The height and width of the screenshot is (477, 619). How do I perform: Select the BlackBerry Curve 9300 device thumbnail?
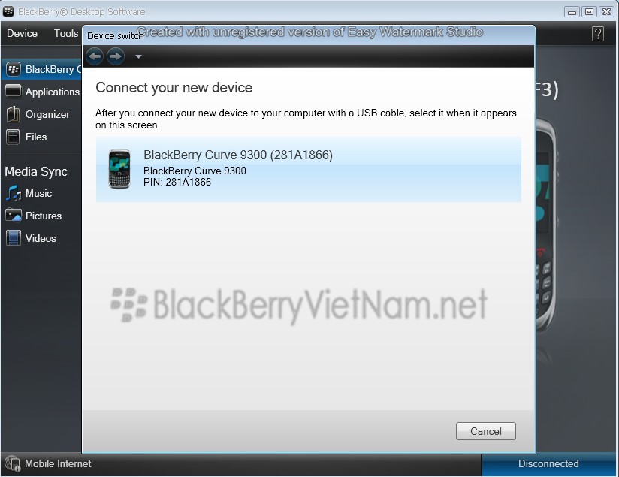(x=119, y=169)
